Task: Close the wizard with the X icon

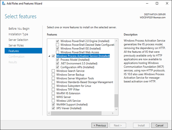Action: coord(167,3)
